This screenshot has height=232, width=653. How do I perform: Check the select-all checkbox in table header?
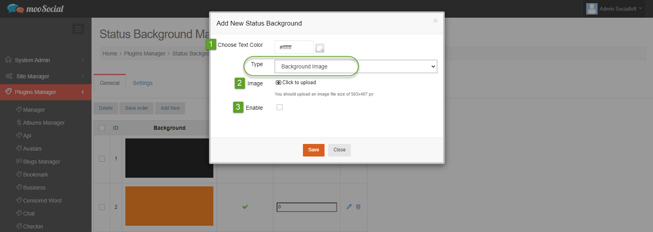[102, 128]
